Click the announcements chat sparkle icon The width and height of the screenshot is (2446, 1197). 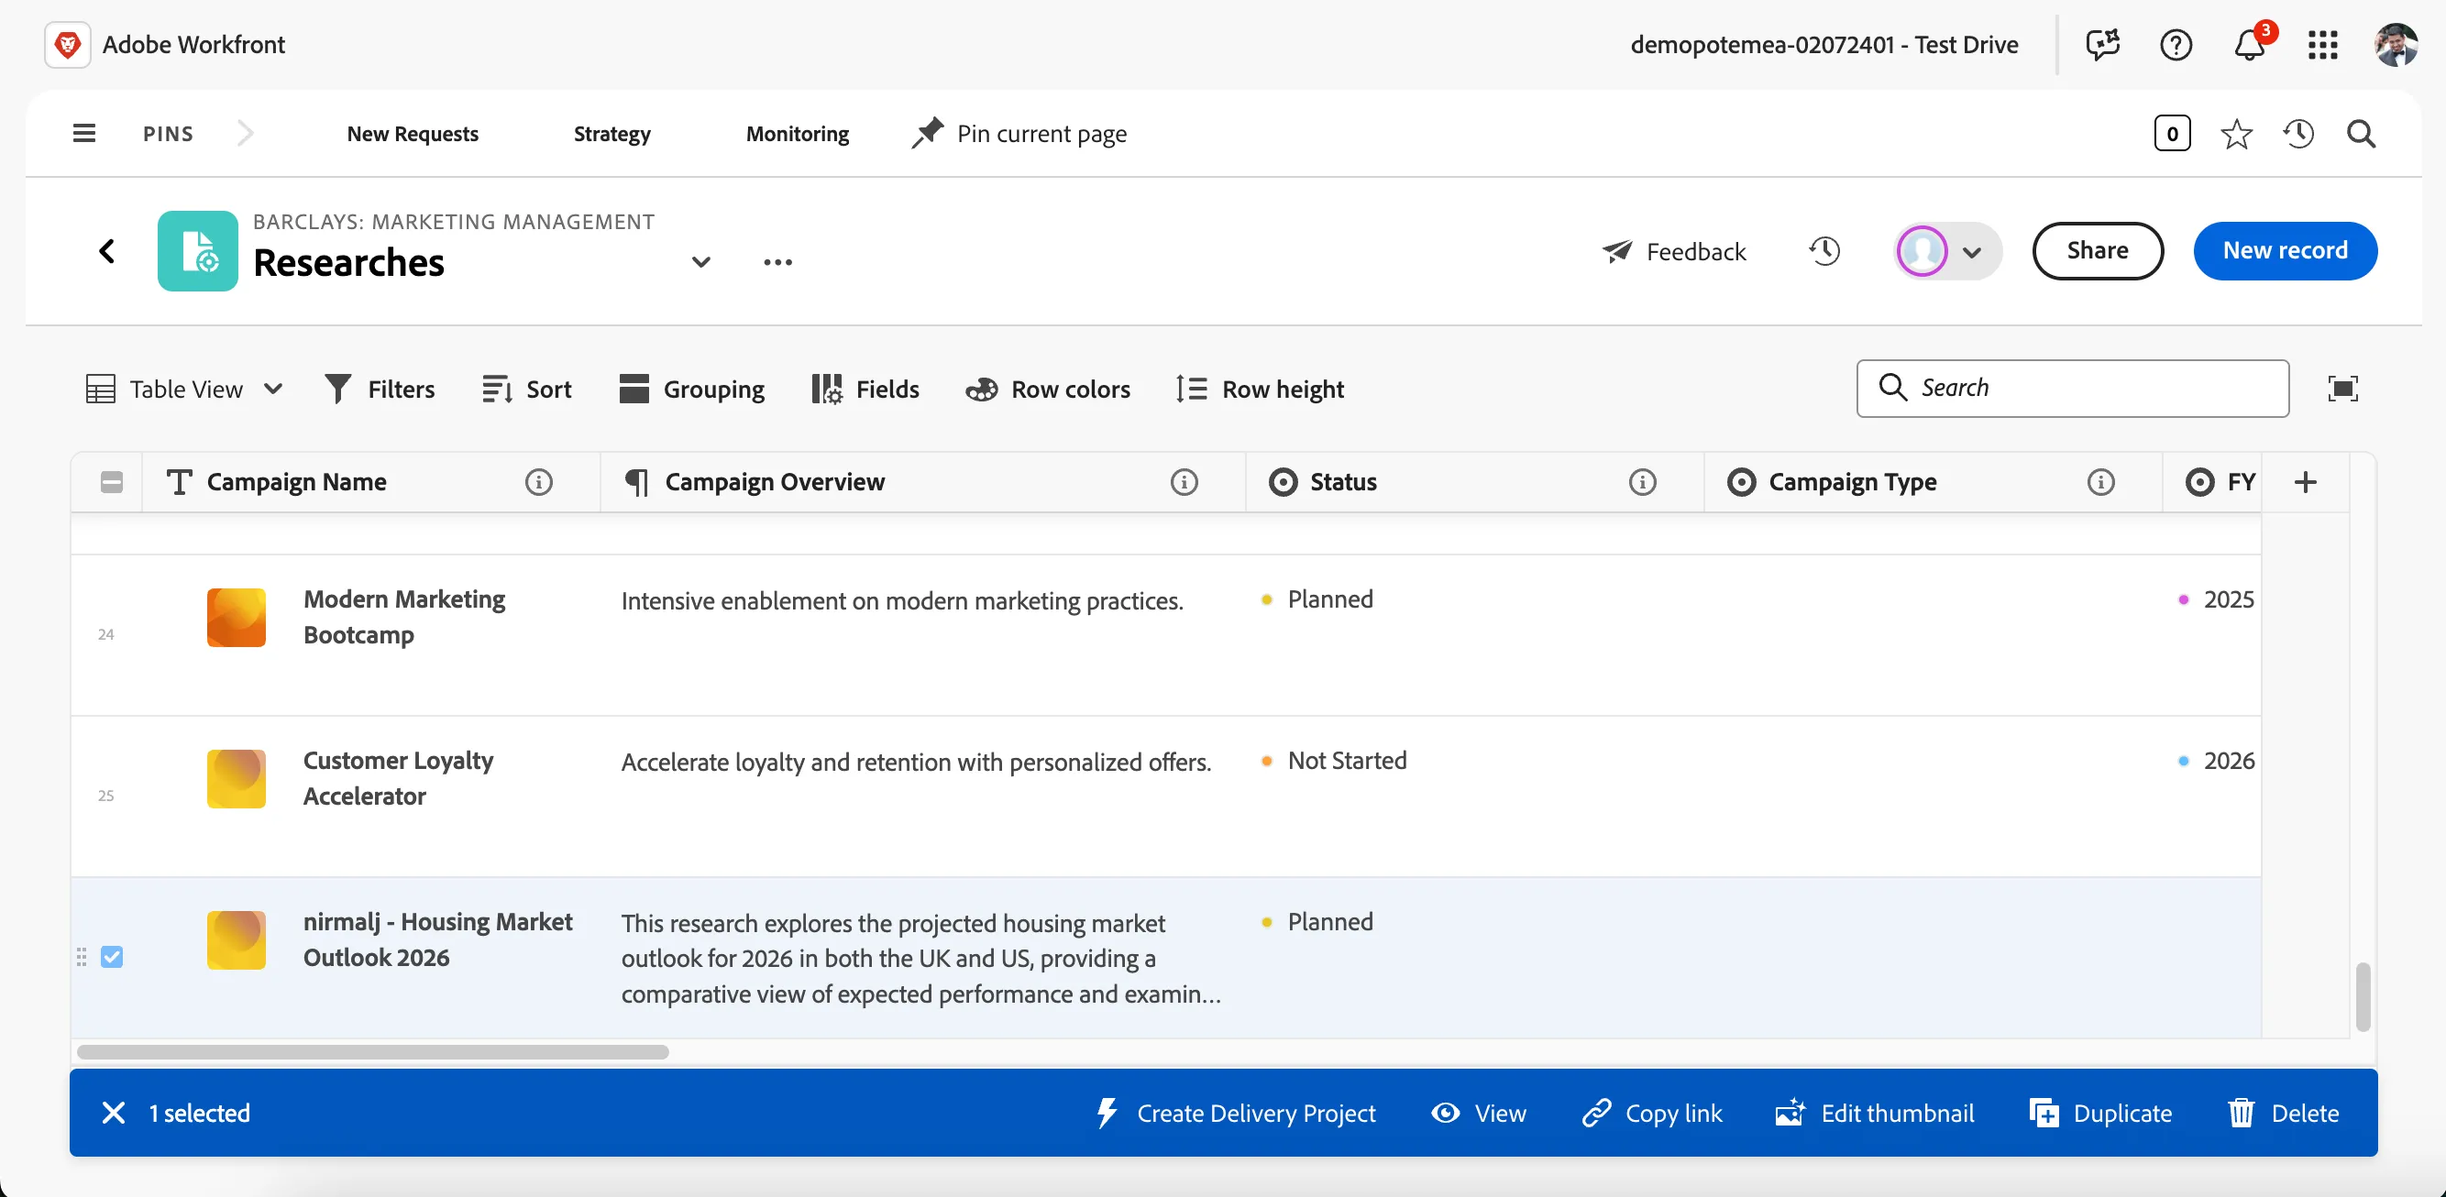coord(2102,45)
